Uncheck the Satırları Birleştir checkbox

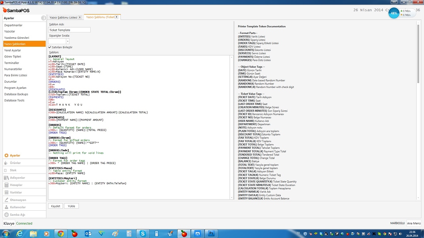pos(50,47)
